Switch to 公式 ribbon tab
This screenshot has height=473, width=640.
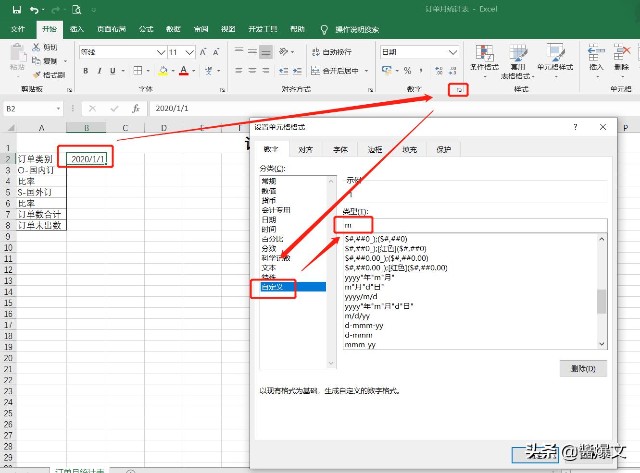(146, 29)
